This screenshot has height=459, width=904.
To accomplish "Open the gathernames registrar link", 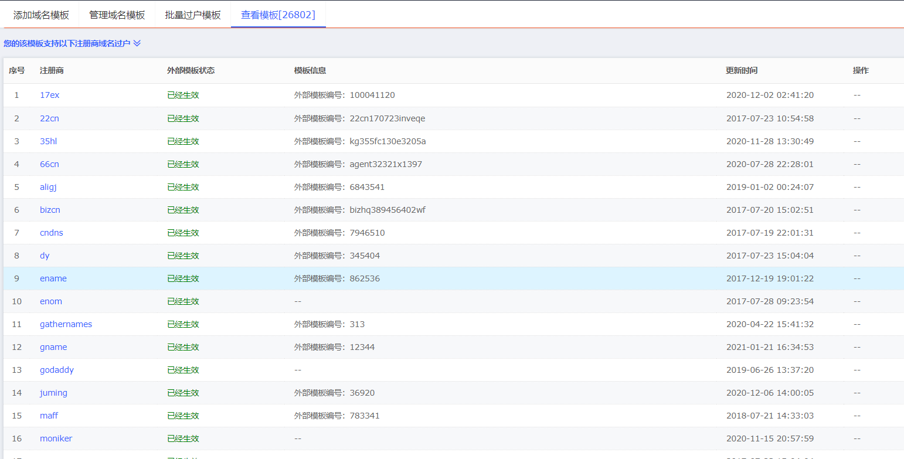I will click(x=66, y=324).
